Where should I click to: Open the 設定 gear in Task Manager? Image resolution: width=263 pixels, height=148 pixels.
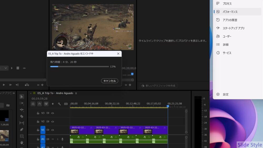pyautogui.click(x=218, y=94)
